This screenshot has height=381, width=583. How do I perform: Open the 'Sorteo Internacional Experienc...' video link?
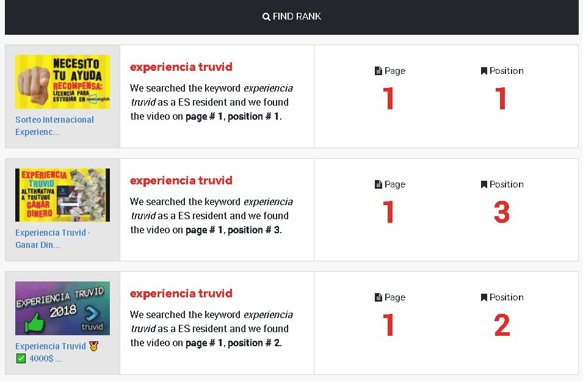54,126
